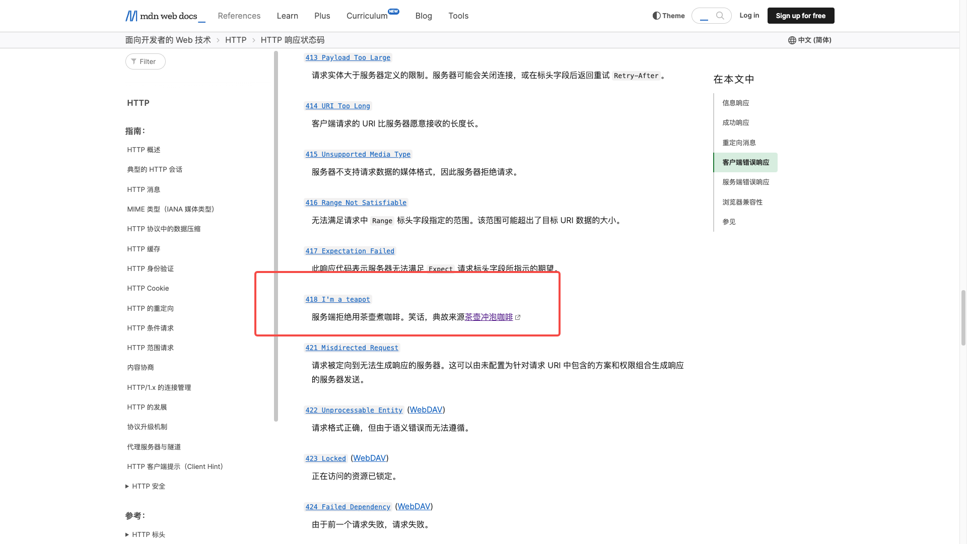Open MIME 类型 sidebar entry
Viewport: 967px width, 544px height.
coord(171,210)
